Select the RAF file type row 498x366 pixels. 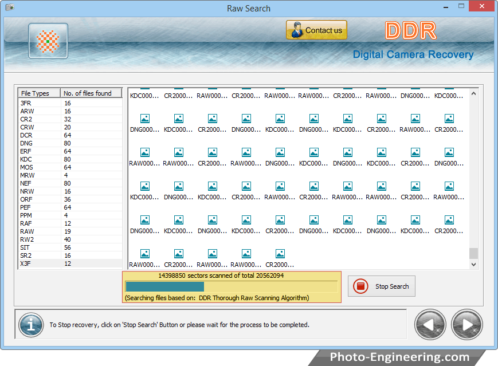point(70,223)
